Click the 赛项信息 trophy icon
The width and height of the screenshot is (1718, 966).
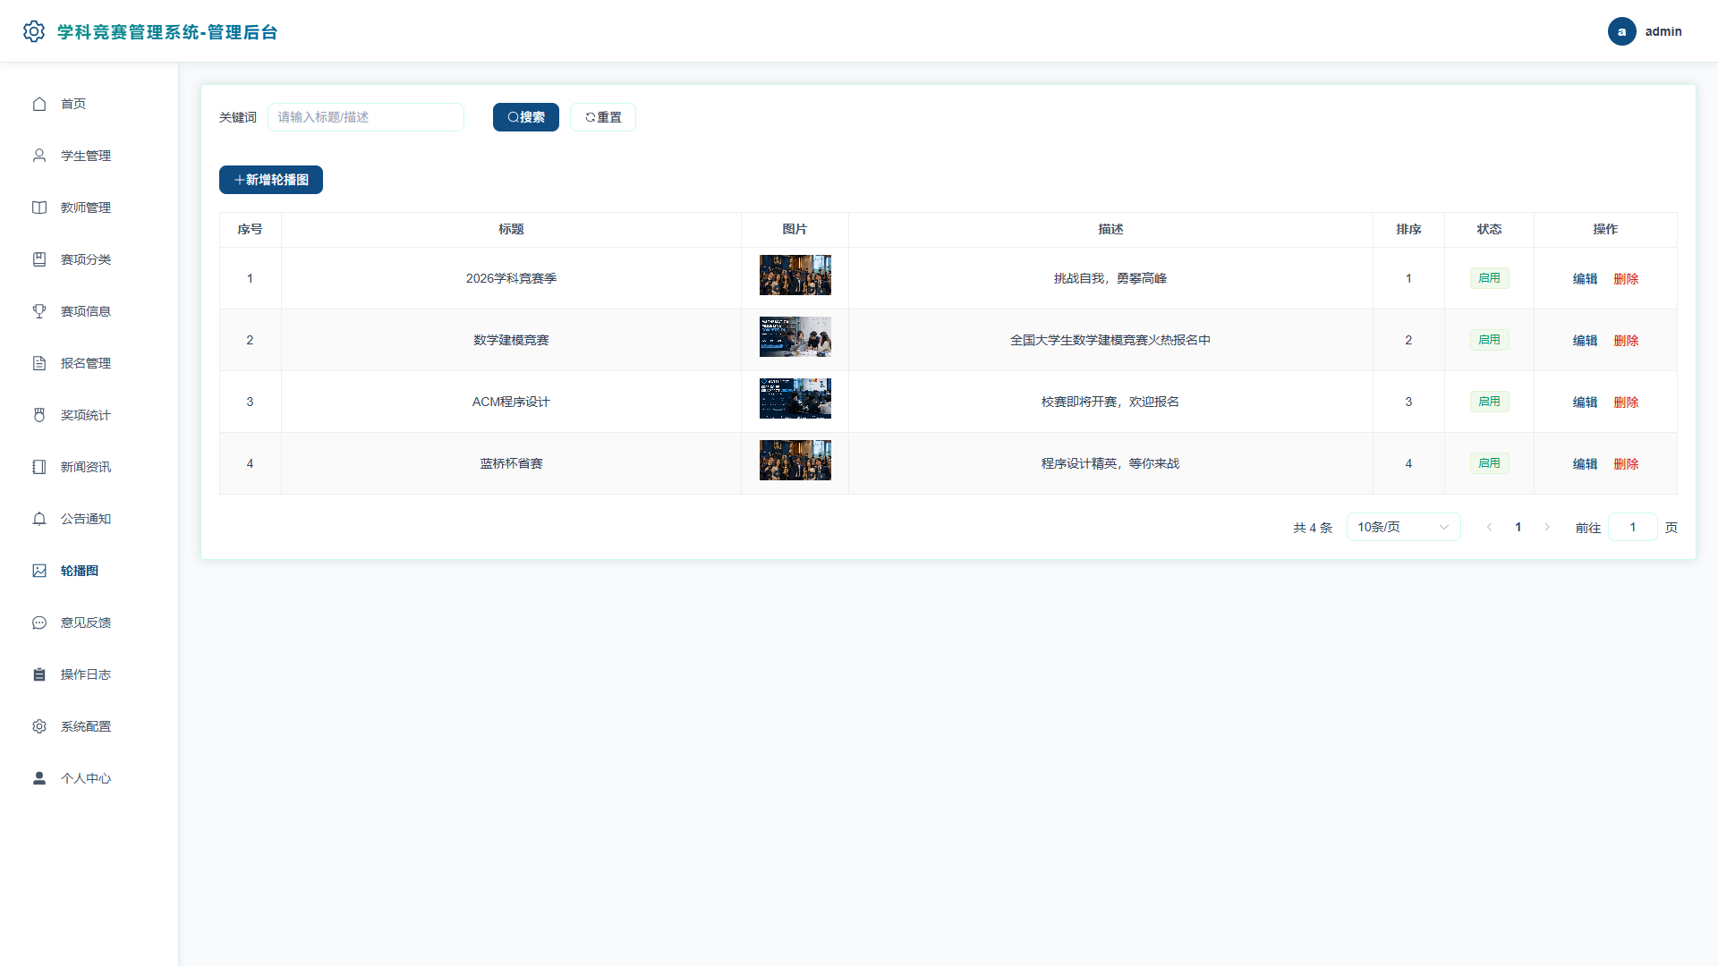pos(39,311)
